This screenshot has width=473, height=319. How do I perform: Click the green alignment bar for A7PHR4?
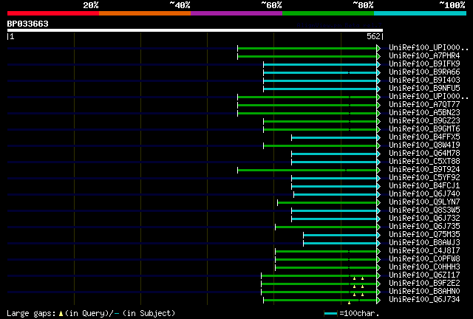tap(307, 56)
